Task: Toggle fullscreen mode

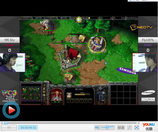Action: point(137,128)
